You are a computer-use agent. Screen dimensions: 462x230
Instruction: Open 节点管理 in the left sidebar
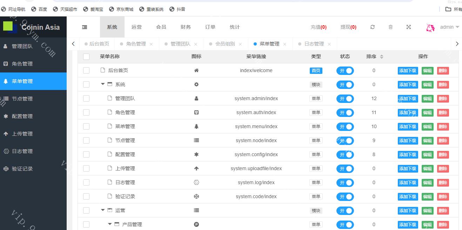coord(22,99)
